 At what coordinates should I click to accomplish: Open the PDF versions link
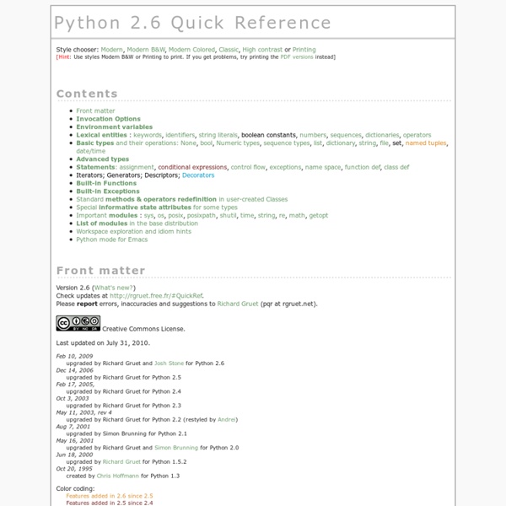pyautogui.click(x=297, y=57)
